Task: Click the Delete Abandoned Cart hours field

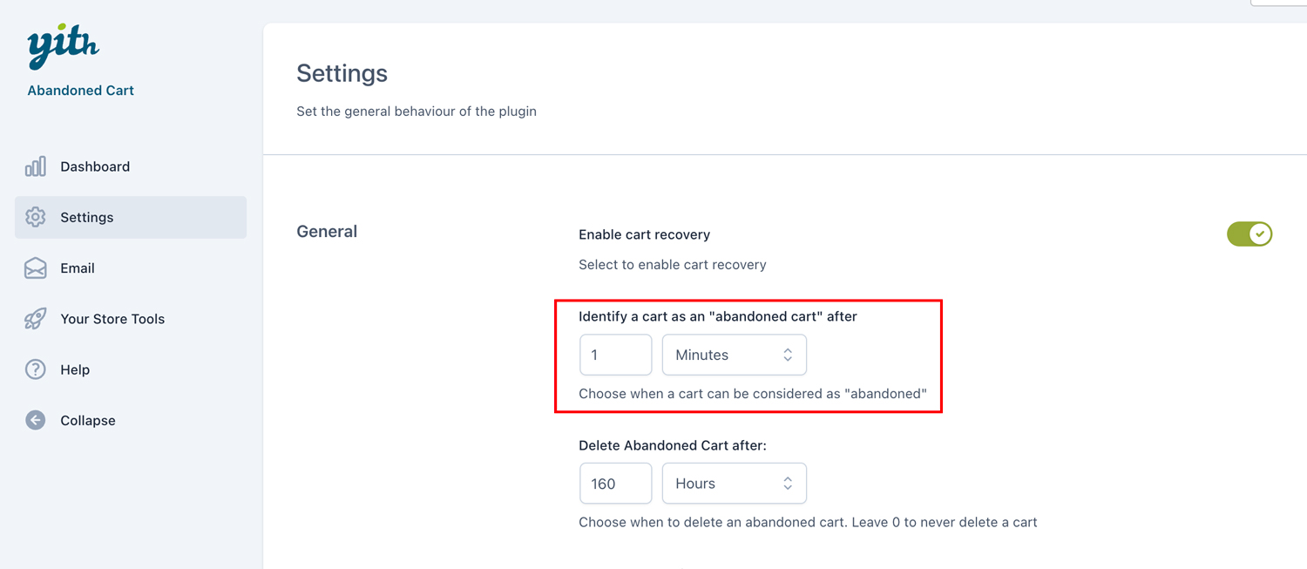Action: pyautogui.click(x=616, y=484)
